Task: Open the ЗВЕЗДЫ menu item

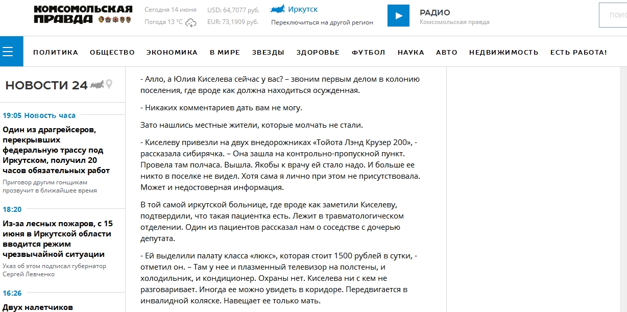Action: coord(268,52)
